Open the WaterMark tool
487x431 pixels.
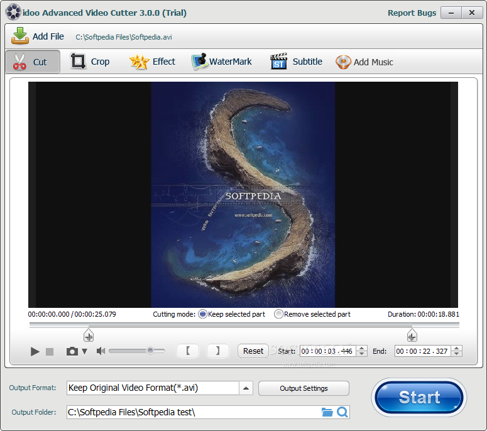click(x=222, y=62)
